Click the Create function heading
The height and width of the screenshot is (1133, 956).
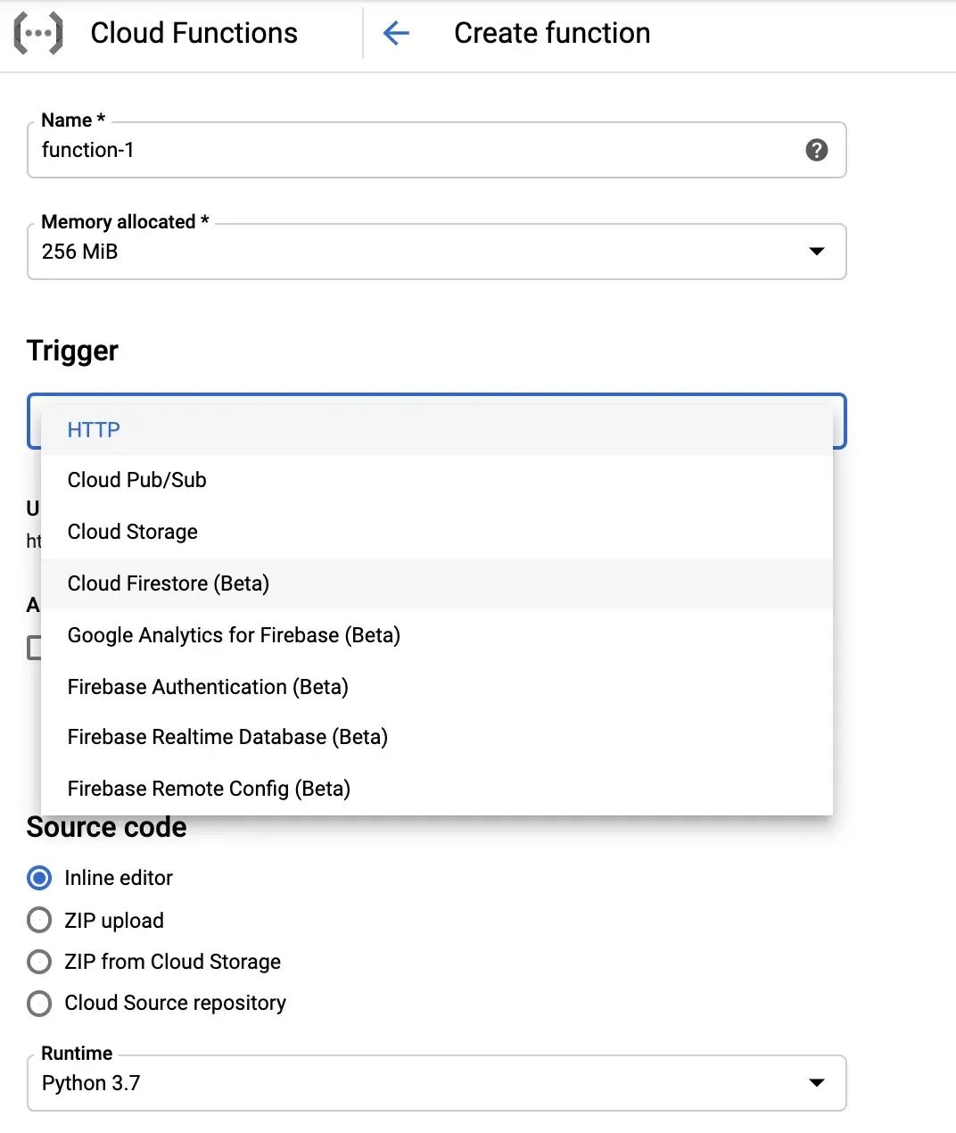552,33
